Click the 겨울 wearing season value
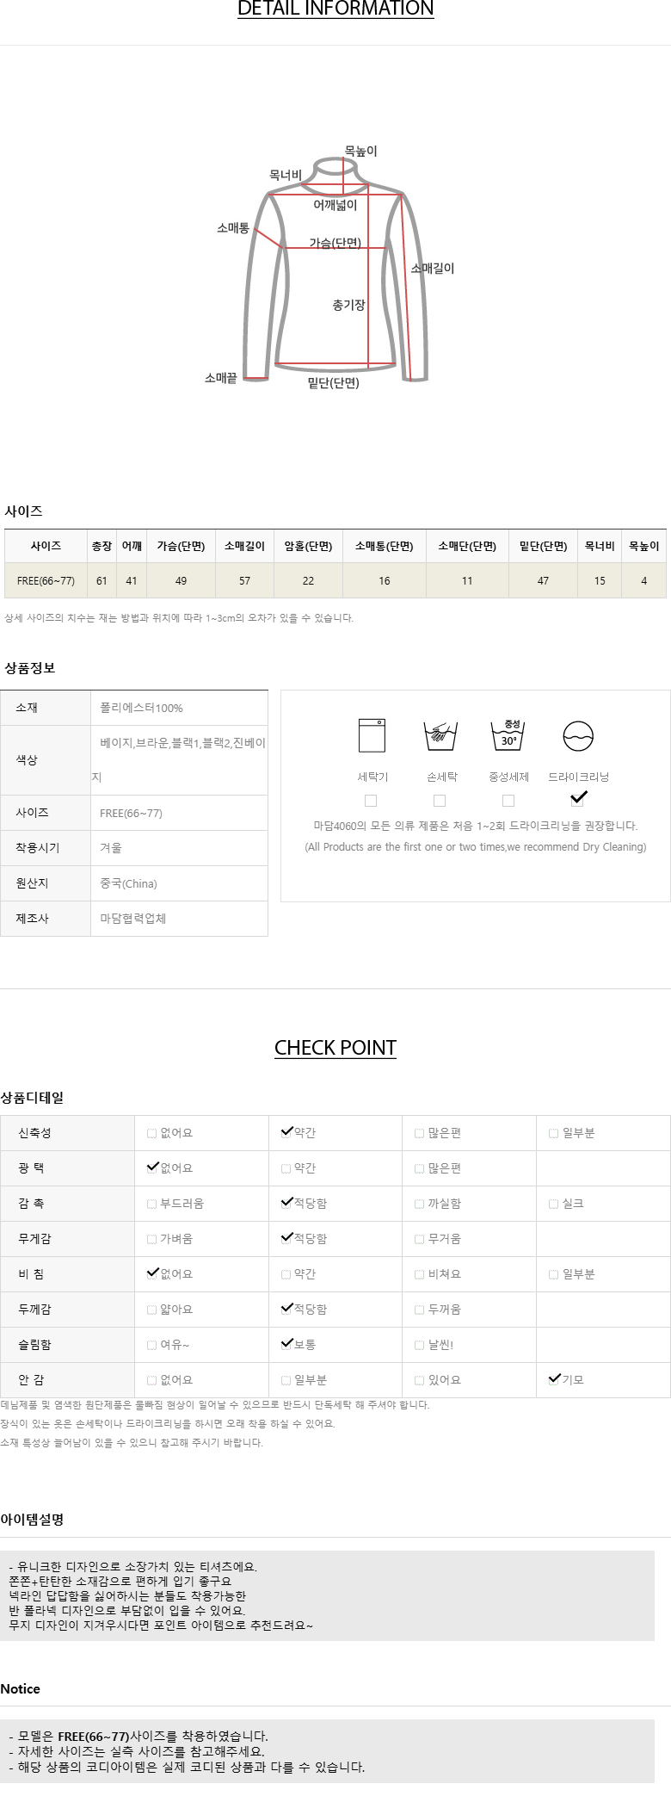The width and height of the screenshot is (671, 1796). click(111, 849)
